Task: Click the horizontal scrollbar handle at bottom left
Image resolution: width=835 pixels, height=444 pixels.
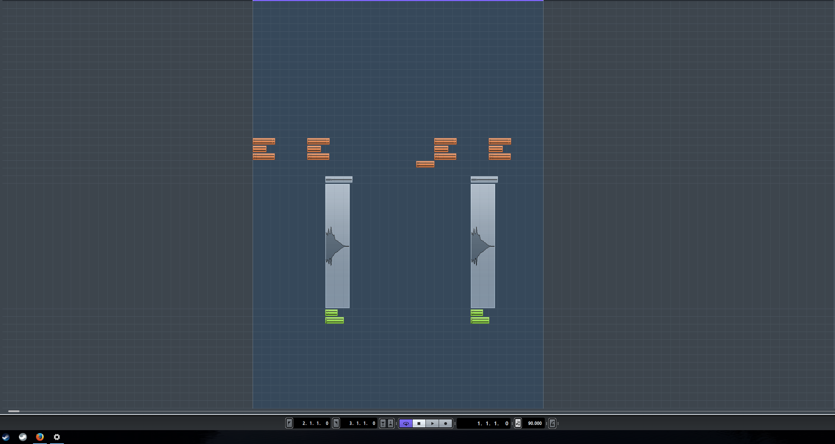Action: tap(14, 411)
